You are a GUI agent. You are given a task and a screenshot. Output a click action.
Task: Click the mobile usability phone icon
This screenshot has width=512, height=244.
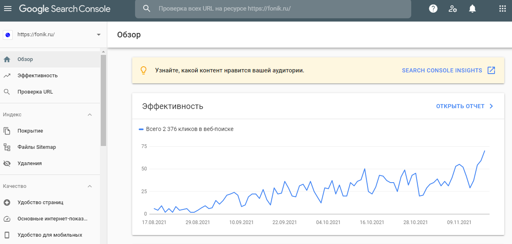coord(7,235)
